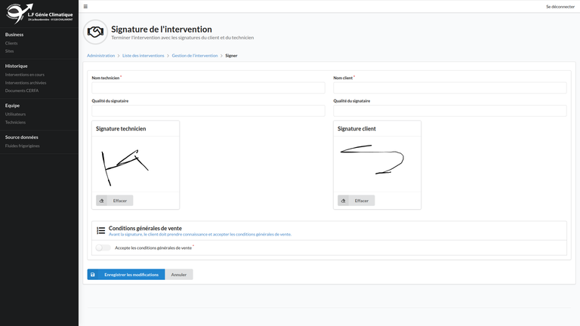Image resolution: width=580 pixels, height=326 pixels.
Task: Toggle the hamburger sidebar menu icon
Action: tap(85, 6)
